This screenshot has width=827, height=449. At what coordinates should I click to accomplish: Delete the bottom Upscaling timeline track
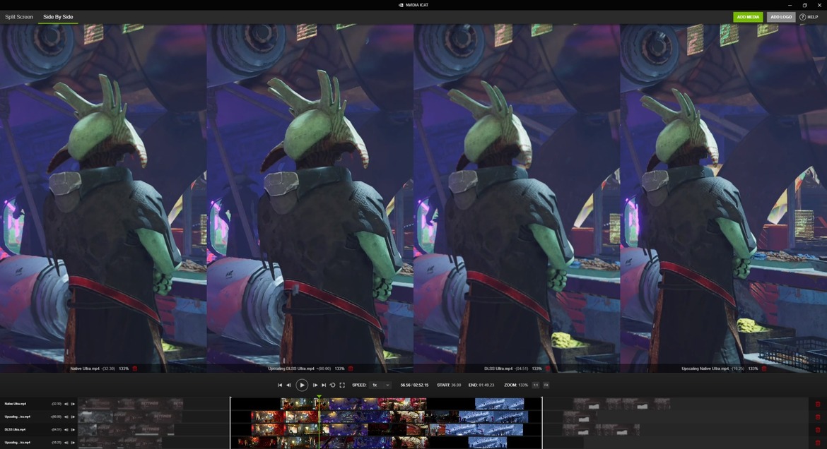[818, 443]
